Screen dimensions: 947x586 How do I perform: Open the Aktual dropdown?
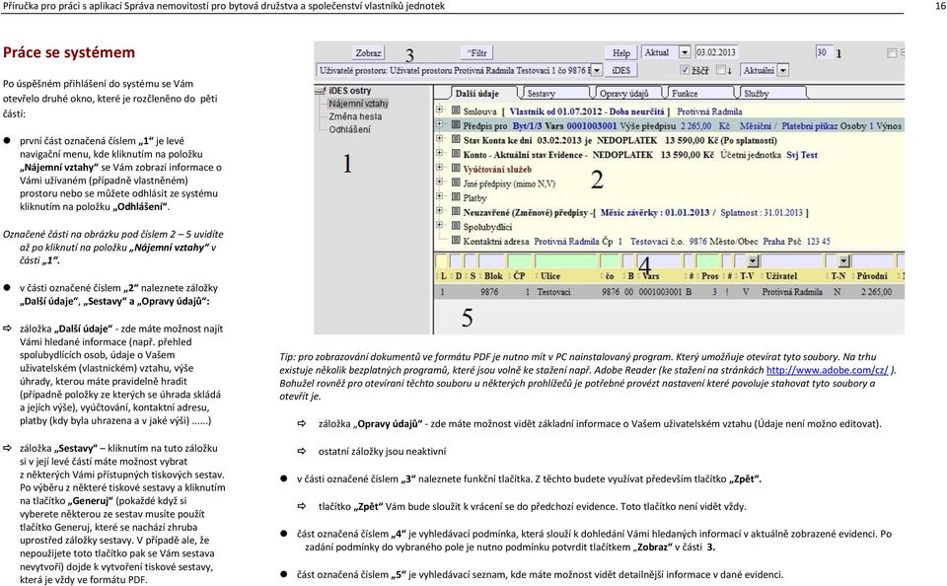click(685, 52)
